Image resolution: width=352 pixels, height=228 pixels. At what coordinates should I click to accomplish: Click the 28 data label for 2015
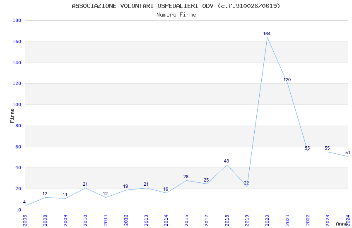click(186, 177)
